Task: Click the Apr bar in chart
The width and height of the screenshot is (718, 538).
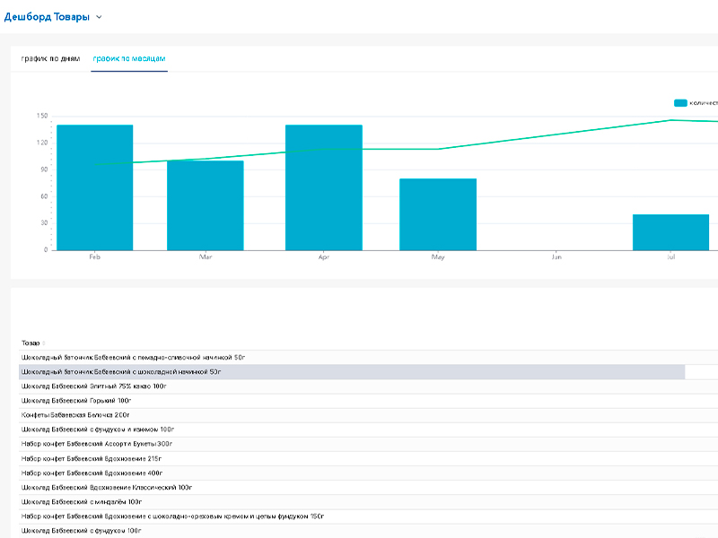Action: [324, 187]
